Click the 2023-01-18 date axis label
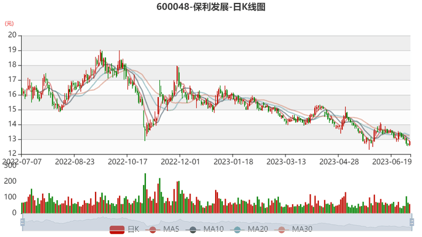422x237 pixels. (x=233, y=162)
